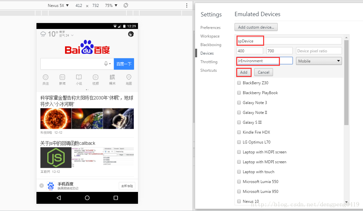Open the 关于js中的回调函数callback article
The height and width of the screenshot is (211, 363).
[x=68, y=143]
